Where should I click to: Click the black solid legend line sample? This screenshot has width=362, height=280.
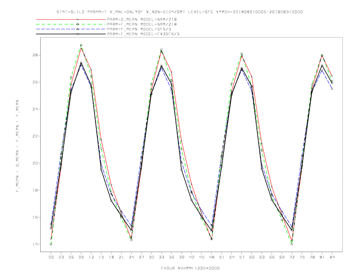pos(71,34)
